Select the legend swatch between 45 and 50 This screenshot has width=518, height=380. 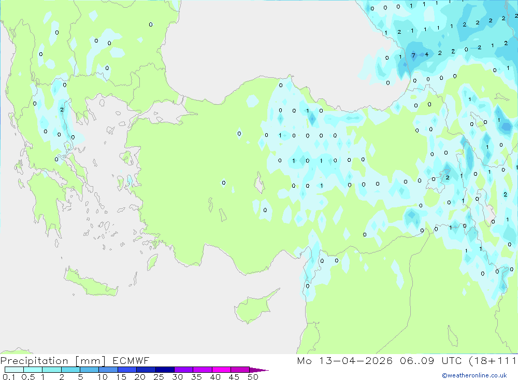click(240, 370)
